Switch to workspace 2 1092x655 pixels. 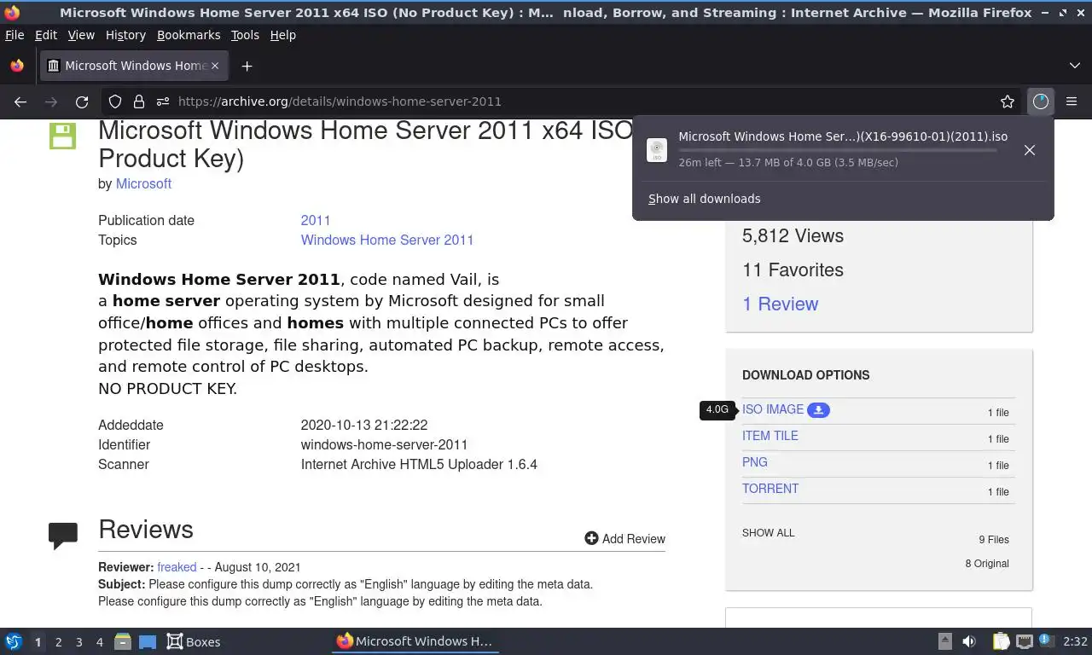coord(59,642)
